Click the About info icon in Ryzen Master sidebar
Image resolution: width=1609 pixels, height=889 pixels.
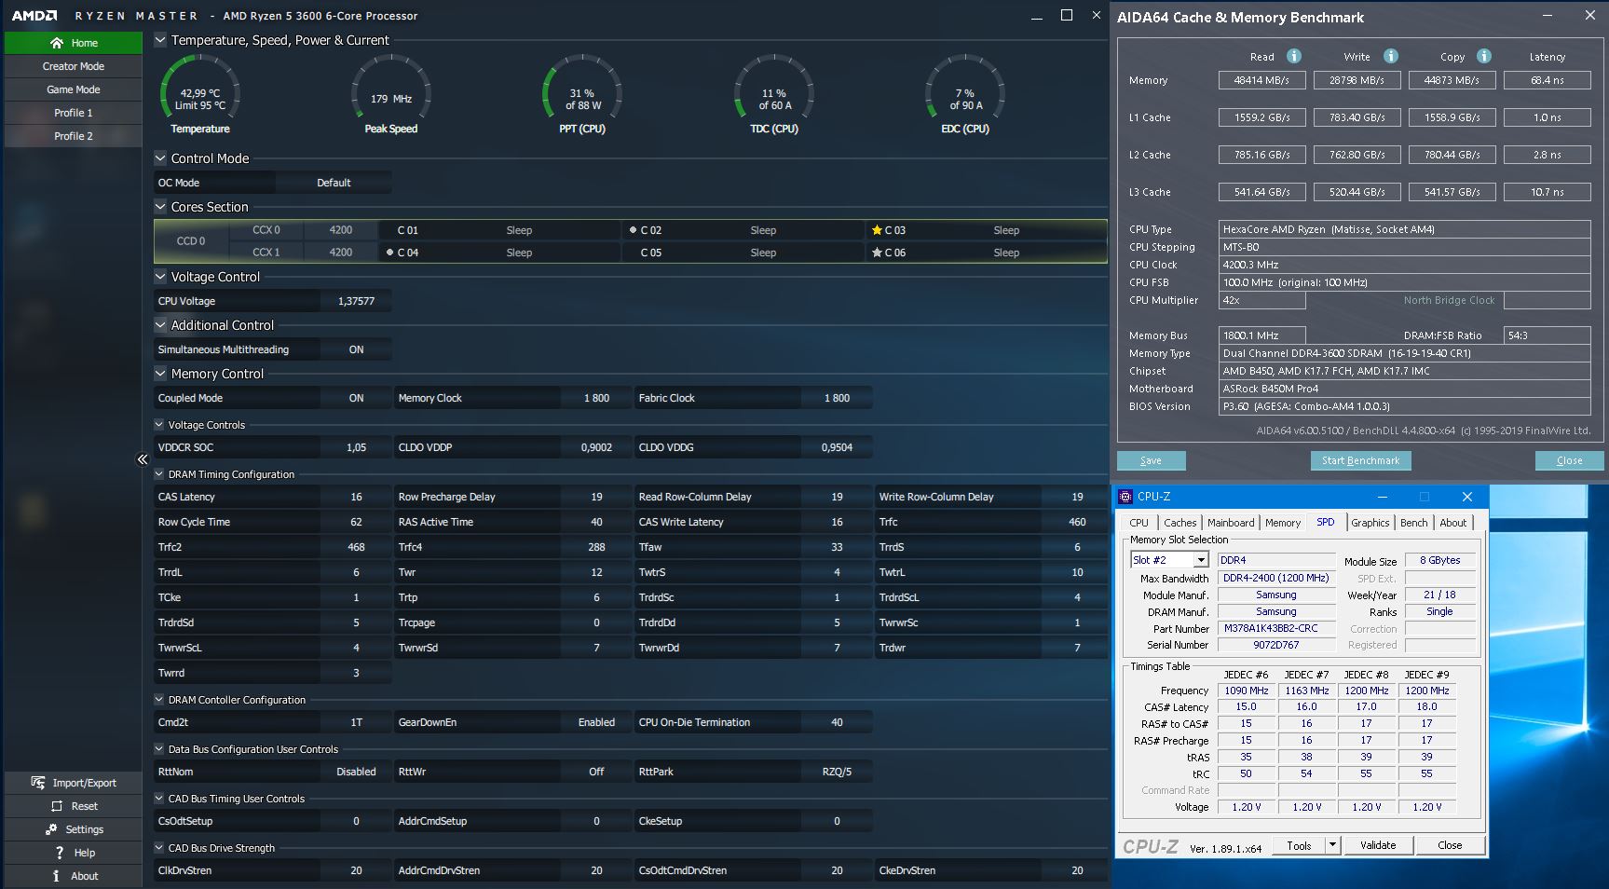pos(56,876)
